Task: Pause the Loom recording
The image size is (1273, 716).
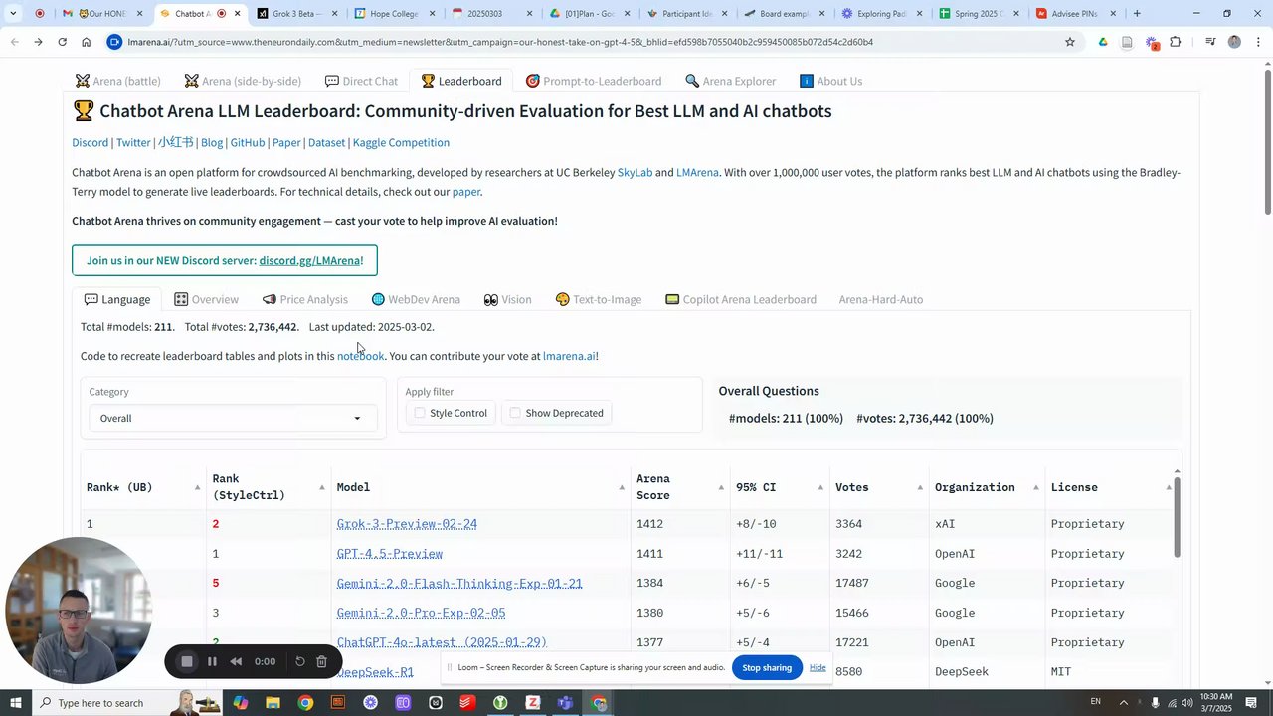Action: pos(212,661)
